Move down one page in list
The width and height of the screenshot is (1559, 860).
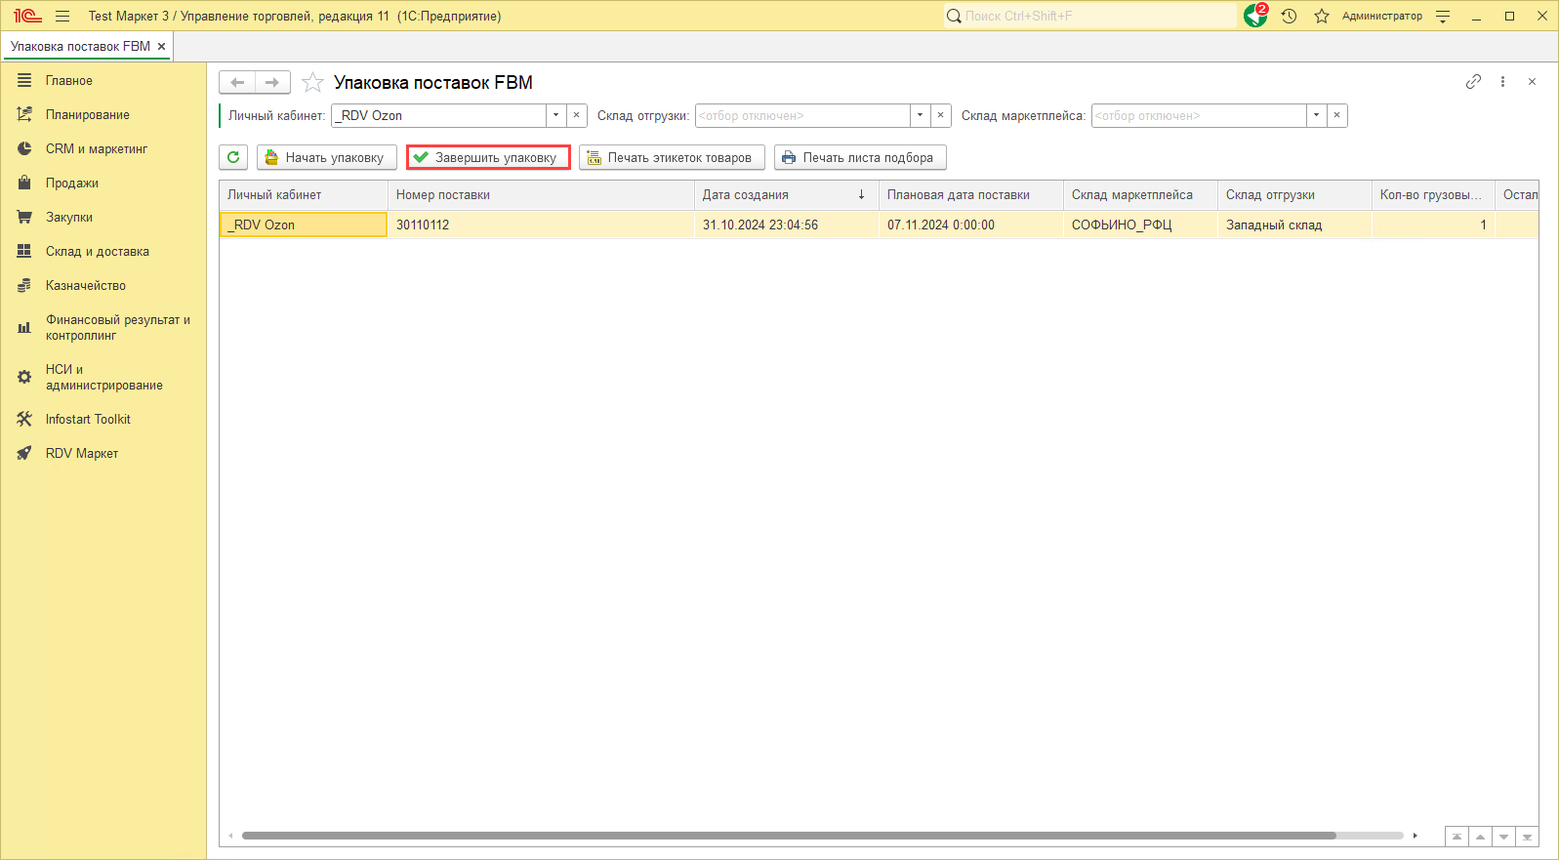(1503, 837)
